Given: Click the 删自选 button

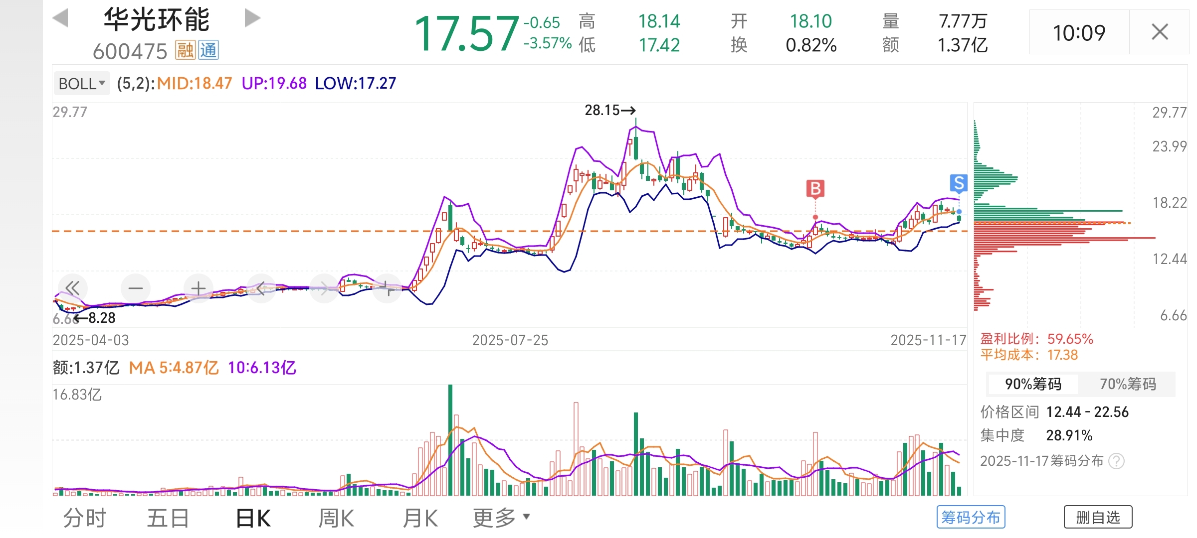Looking at the screenshot, I should pos(1098,518).
